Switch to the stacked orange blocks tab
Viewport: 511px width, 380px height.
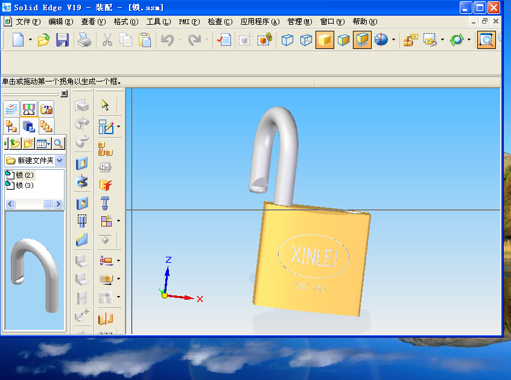[x=46, y=126]
